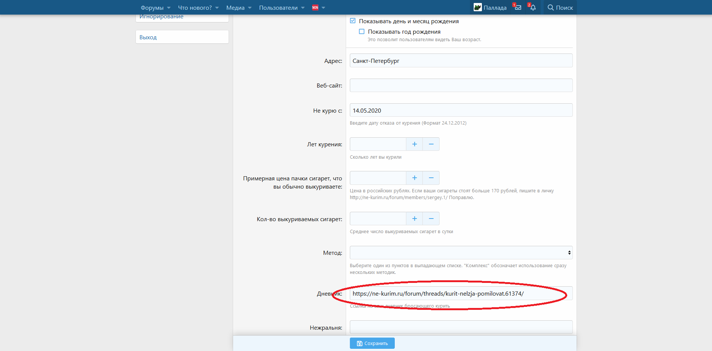
Task: Open the private messages envelope icon
Action: [518, 7]
